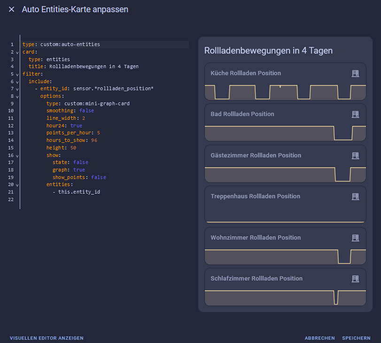This screenshot has width=381, height=343.
Task: Click the blind icon on Gästezimmer Rollladen Position
Action: [x=355, y=156]
